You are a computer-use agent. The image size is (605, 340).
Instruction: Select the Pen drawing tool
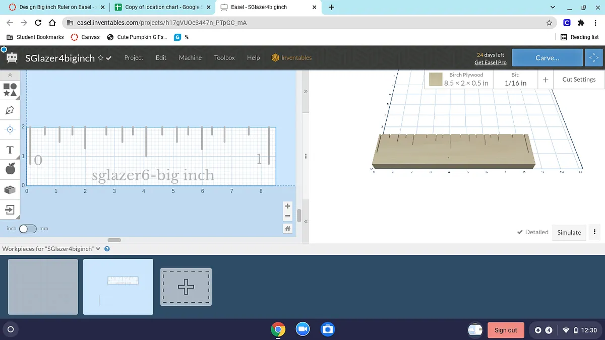(10, 110)
